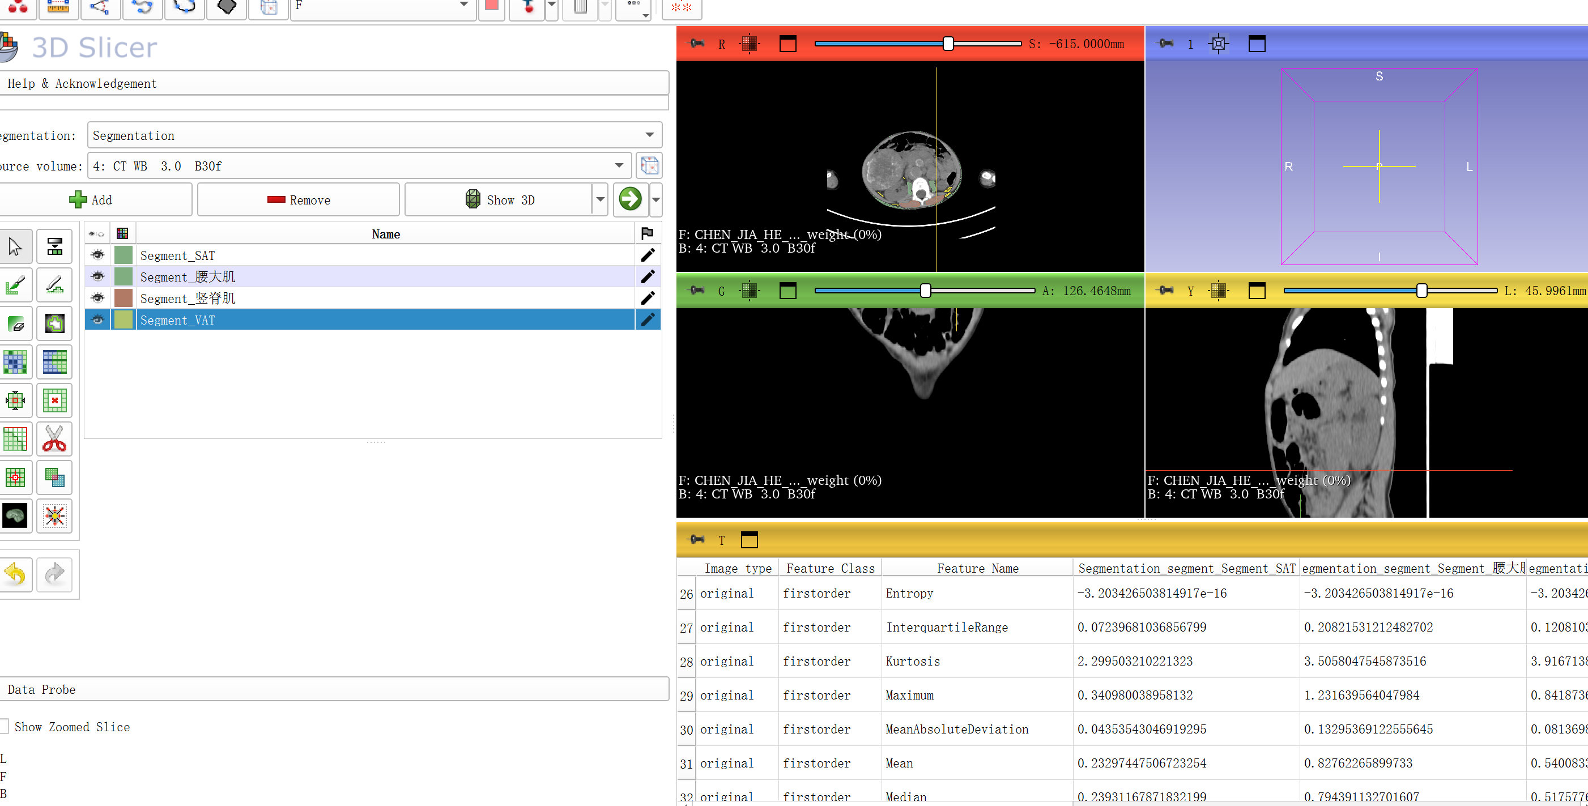Viewport: 1588px width, 806px height.
Task: Sort table by Feature Name column
Action: (977, 568)
